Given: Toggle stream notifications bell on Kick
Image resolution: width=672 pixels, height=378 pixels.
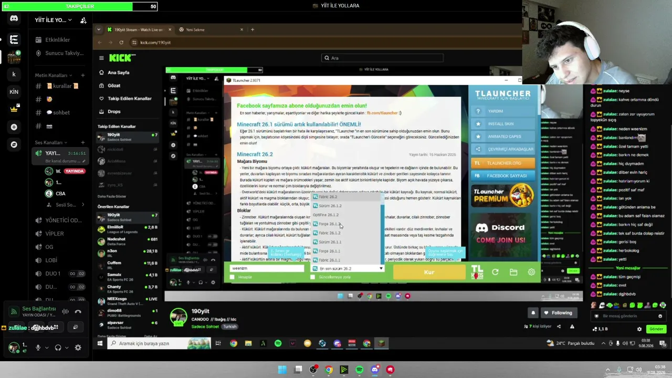Looking at the screenshot, I should point(533,313).
